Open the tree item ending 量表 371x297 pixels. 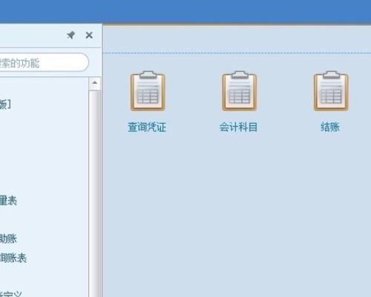pyautogui.click(x=8, y=200)
